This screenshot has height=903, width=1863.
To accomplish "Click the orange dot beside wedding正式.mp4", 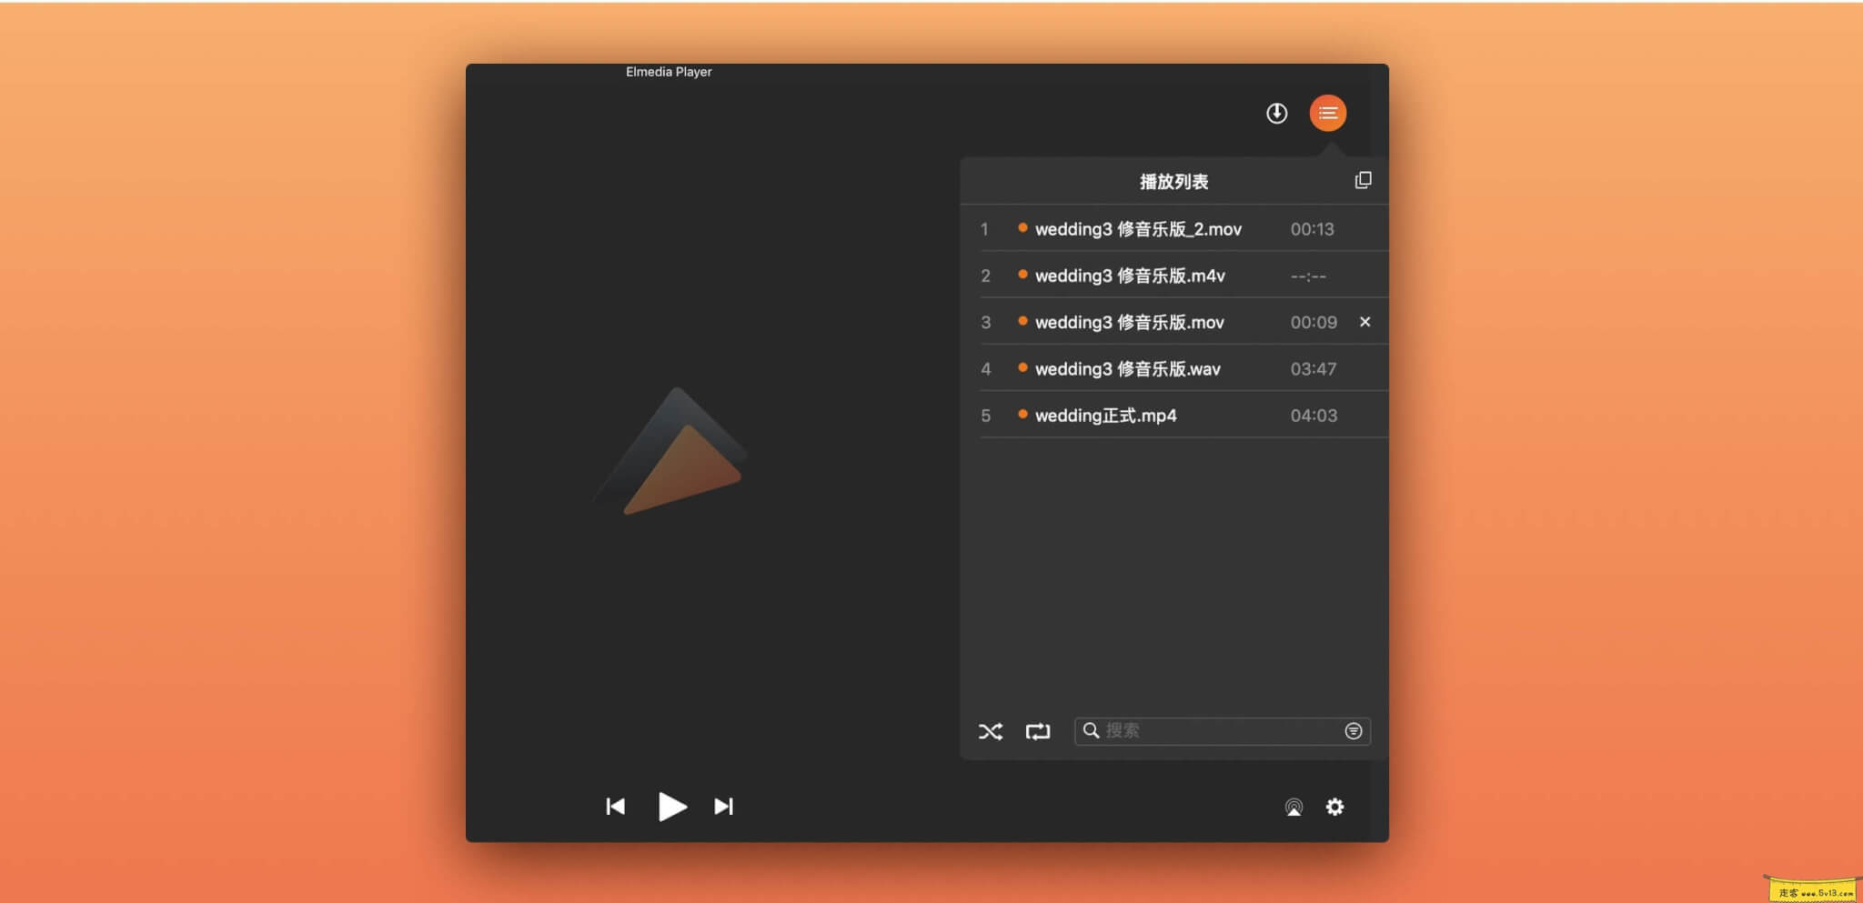I will click(x=1022, y=415).
